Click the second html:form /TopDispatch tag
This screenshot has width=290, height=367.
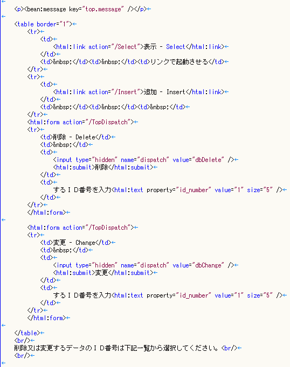coord(80,228)
